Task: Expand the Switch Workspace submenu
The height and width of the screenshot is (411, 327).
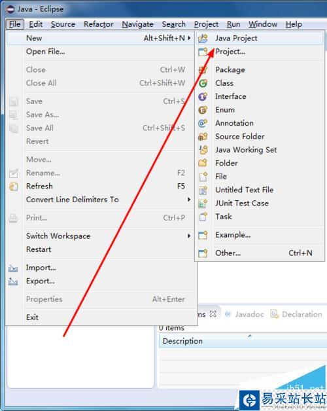Action: [189, 236]
